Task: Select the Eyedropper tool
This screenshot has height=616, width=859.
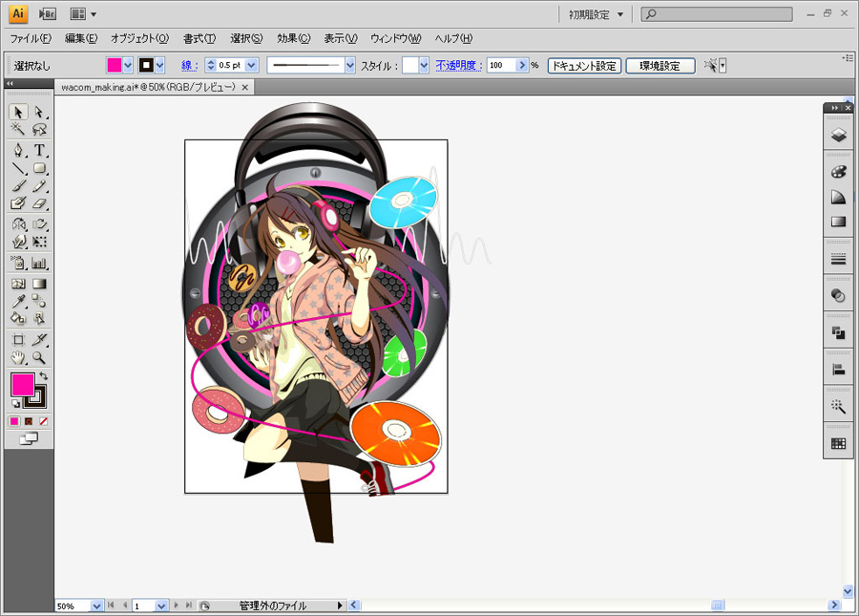Action: click(18, 301)
